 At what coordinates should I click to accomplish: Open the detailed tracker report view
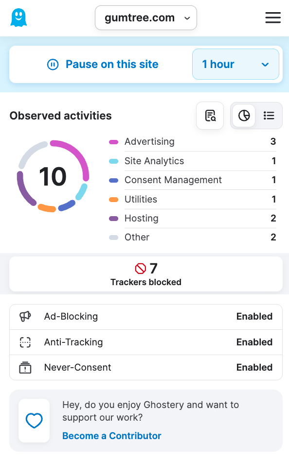[210, 116]
